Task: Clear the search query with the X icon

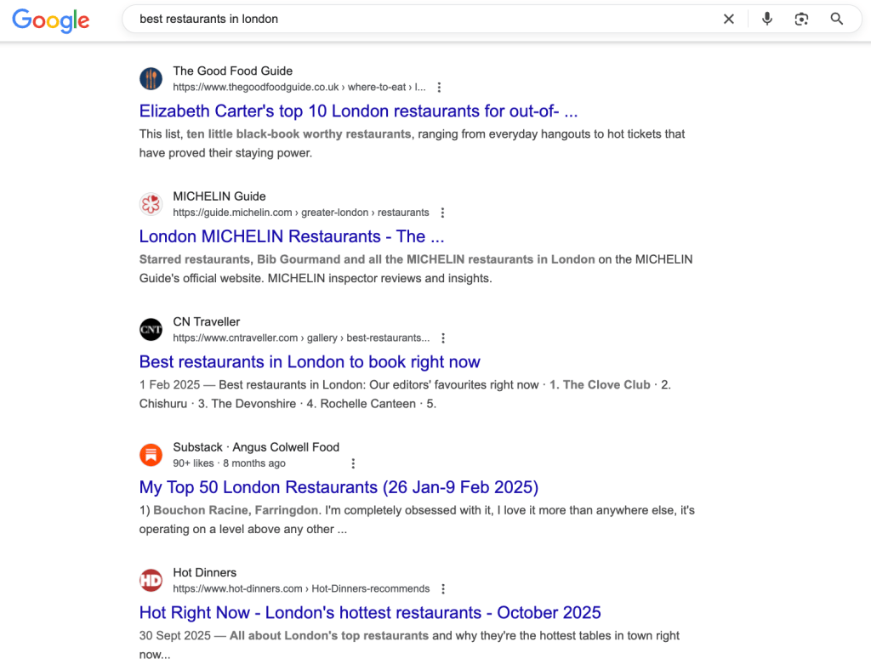Action: pyautogui.click(x=728, y=19)
